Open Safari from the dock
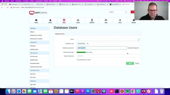This screenshot has width=170, height=95. tap(19, 91)
